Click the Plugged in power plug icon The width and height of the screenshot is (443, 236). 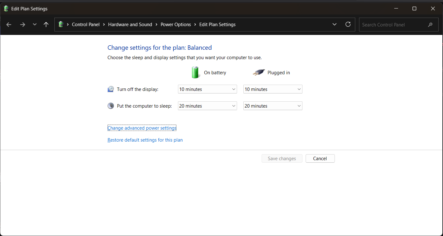[259, 73]
